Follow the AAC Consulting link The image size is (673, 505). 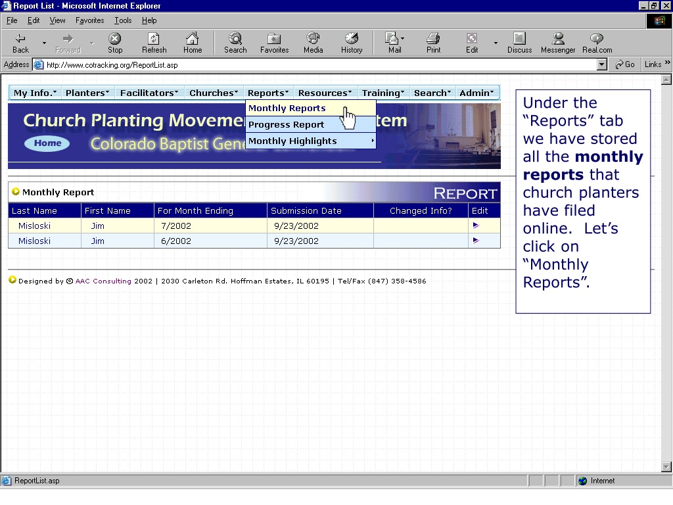click(103, 281)
